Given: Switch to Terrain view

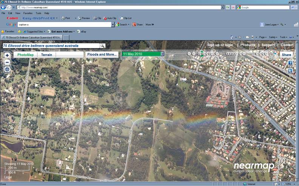Looking at the screenshot, I should (x=47, y=54).
